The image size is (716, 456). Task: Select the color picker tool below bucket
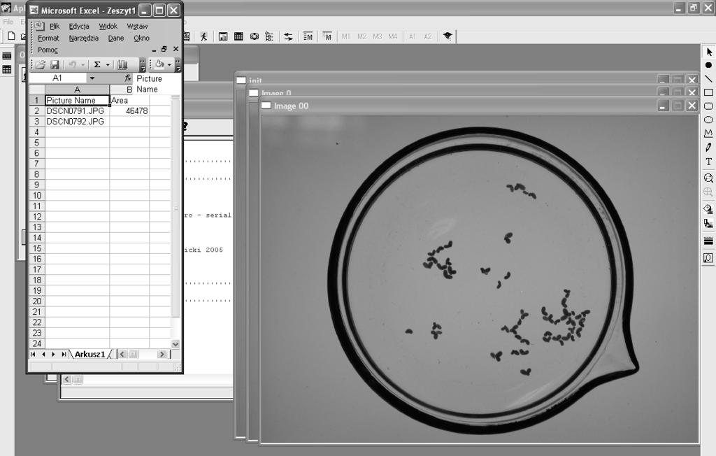709,223
